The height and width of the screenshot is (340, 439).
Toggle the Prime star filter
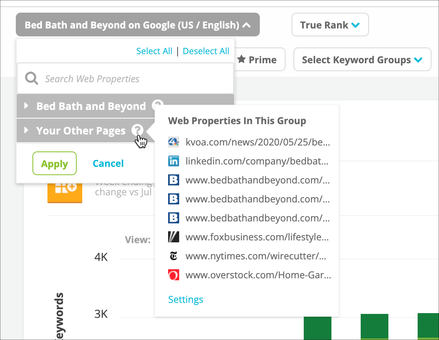pyautogui.click(x=257, y=60)
